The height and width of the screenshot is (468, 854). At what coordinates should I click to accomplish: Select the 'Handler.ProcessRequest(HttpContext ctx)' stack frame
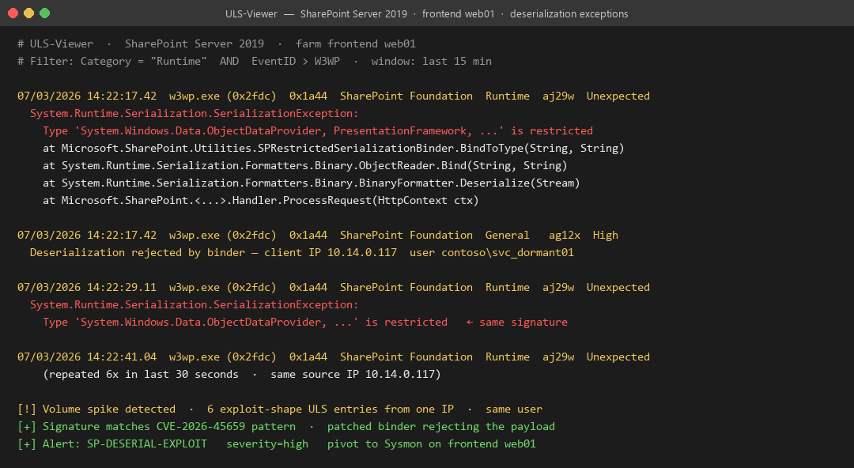click(260, 201)
